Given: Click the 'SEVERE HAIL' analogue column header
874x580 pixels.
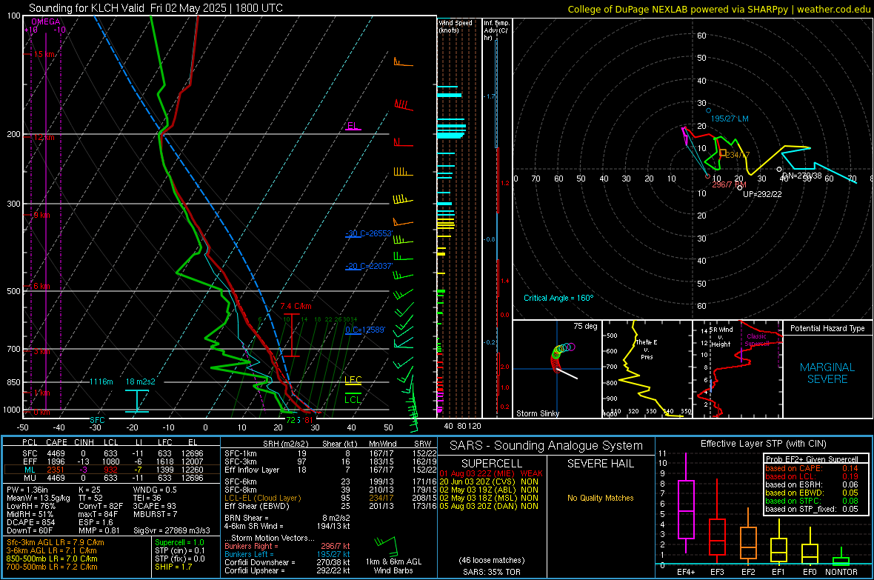Looking at the screenshot, I should (600, 464).
